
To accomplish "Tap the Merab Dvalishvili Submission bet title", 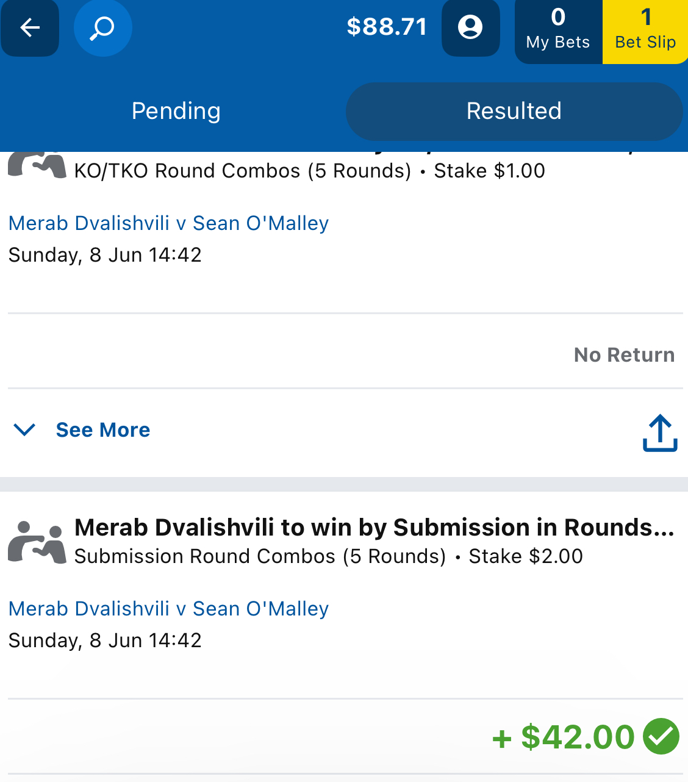I will pyautogui.click(x=374, y=528).
